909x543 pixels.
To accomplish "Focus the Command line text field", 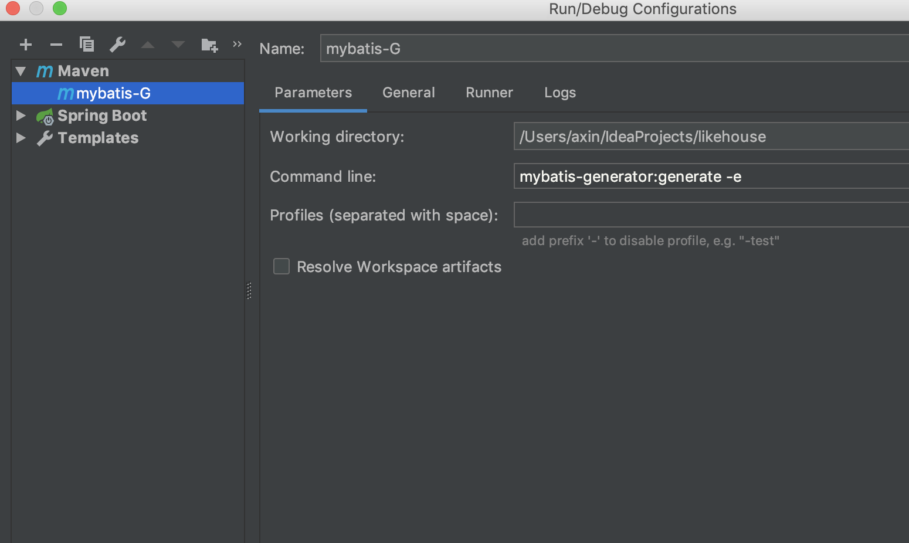I will click(711, 176).
